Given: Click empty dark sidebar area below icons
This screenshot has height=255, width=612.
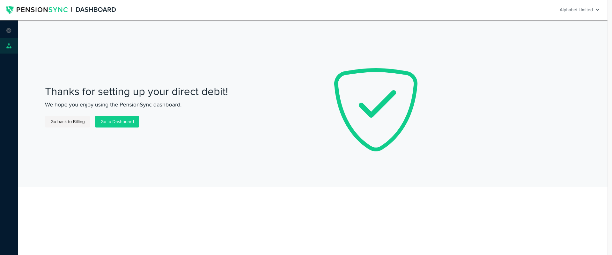Looking at the screenshot, I should point(9,159).
